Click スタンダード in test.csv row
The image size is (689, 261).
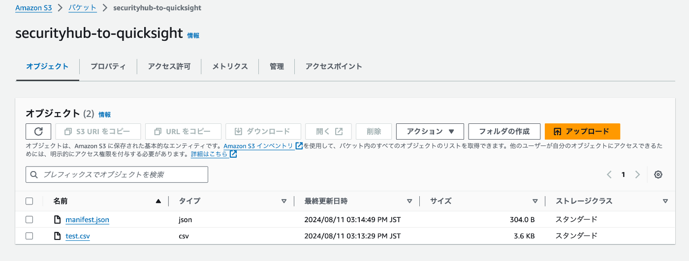576,236
